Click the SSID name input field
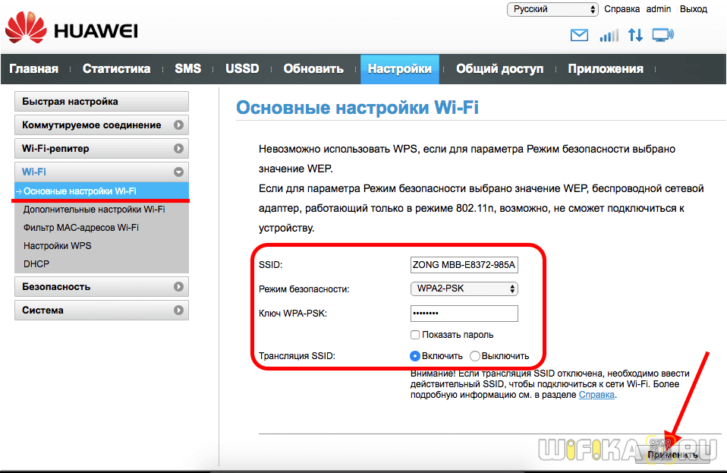 464,265
